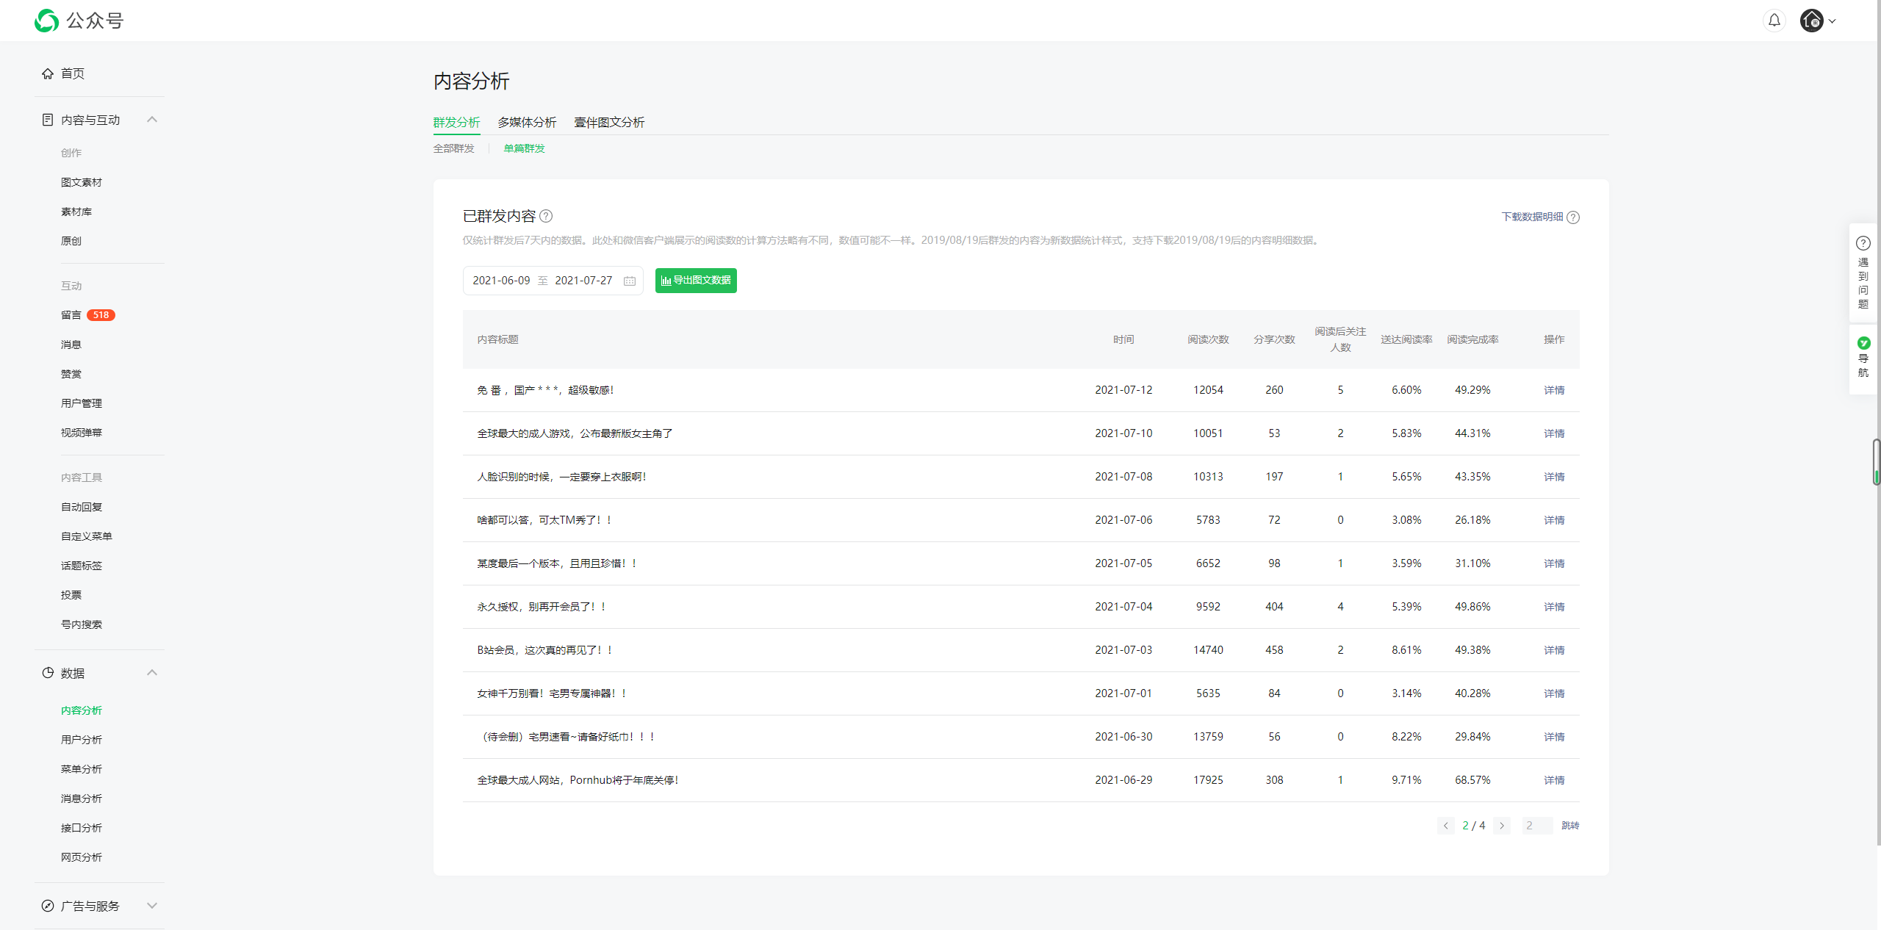The width and height of the screenshot is (1881, 930).
Task: Go to the next results page
Action: point(1502,826)
